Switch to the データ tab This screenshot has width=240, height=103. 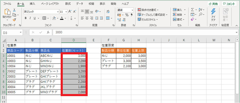tap(80, 4)
